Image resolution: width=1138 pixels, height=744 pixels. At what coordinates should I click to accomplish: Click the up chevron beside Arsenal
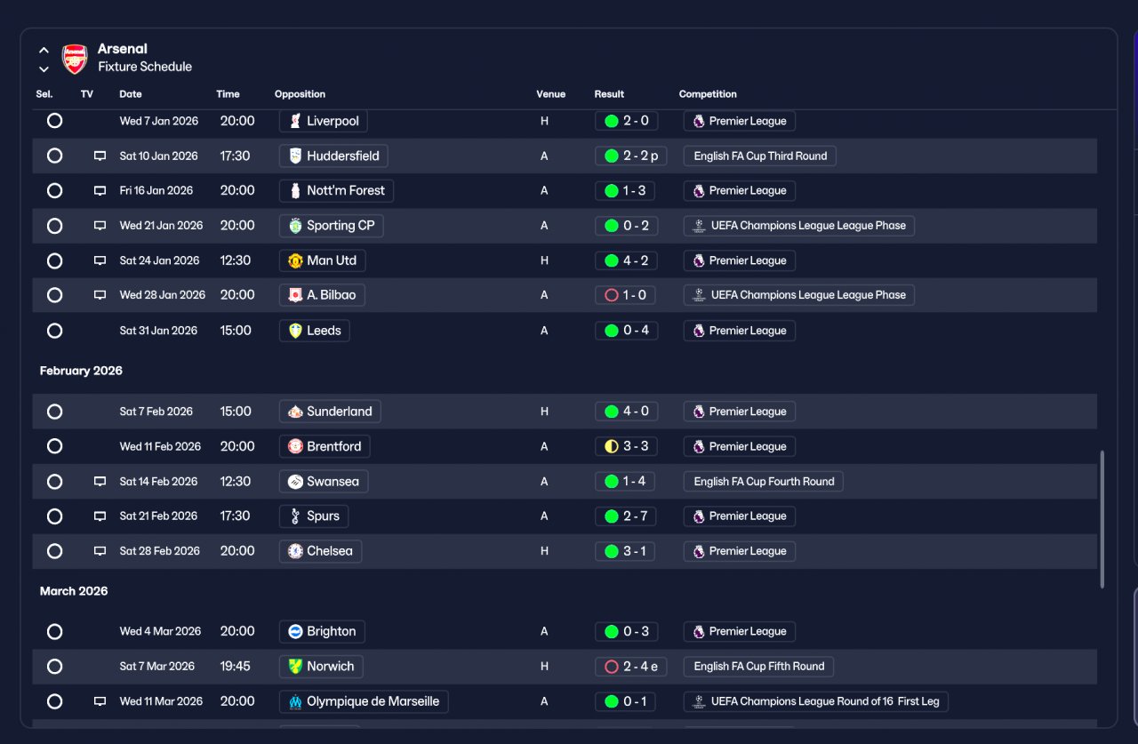pyautogui.click(x=44, y=50)
